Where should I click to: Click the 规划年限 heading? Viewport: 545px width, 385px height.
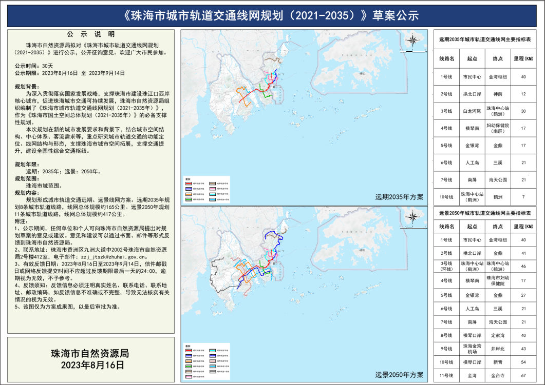[27, 165]
